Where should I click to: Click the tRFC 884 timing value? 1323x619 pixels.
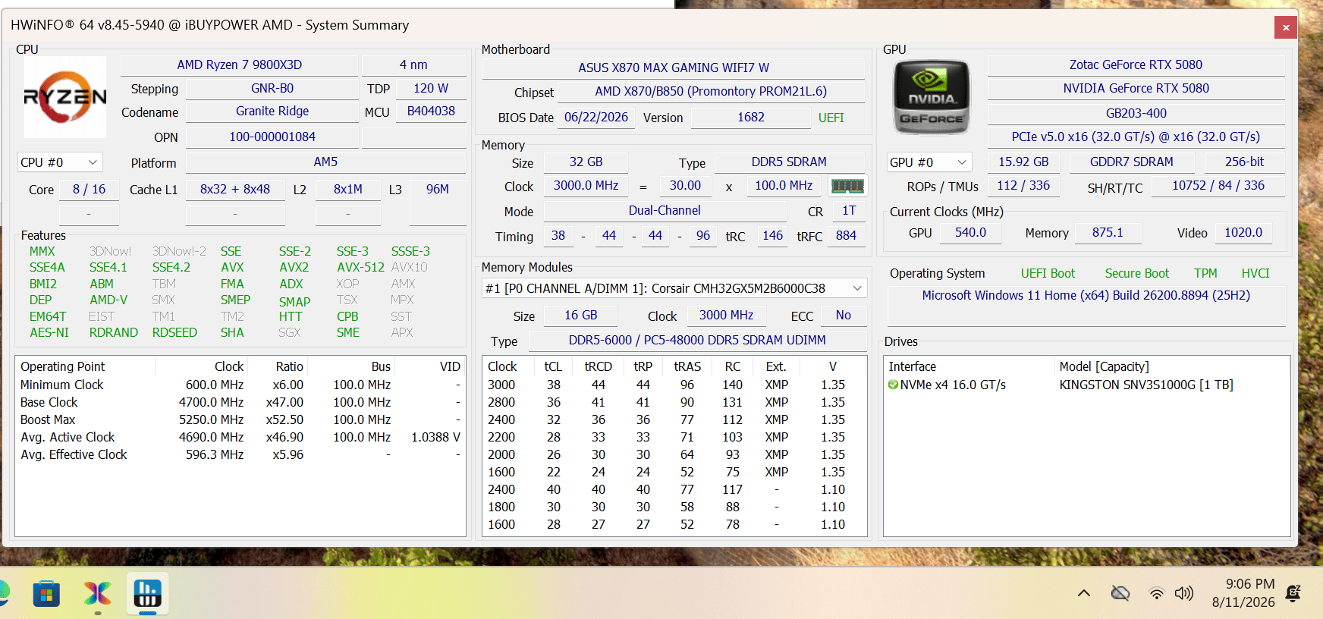[846, 236]
